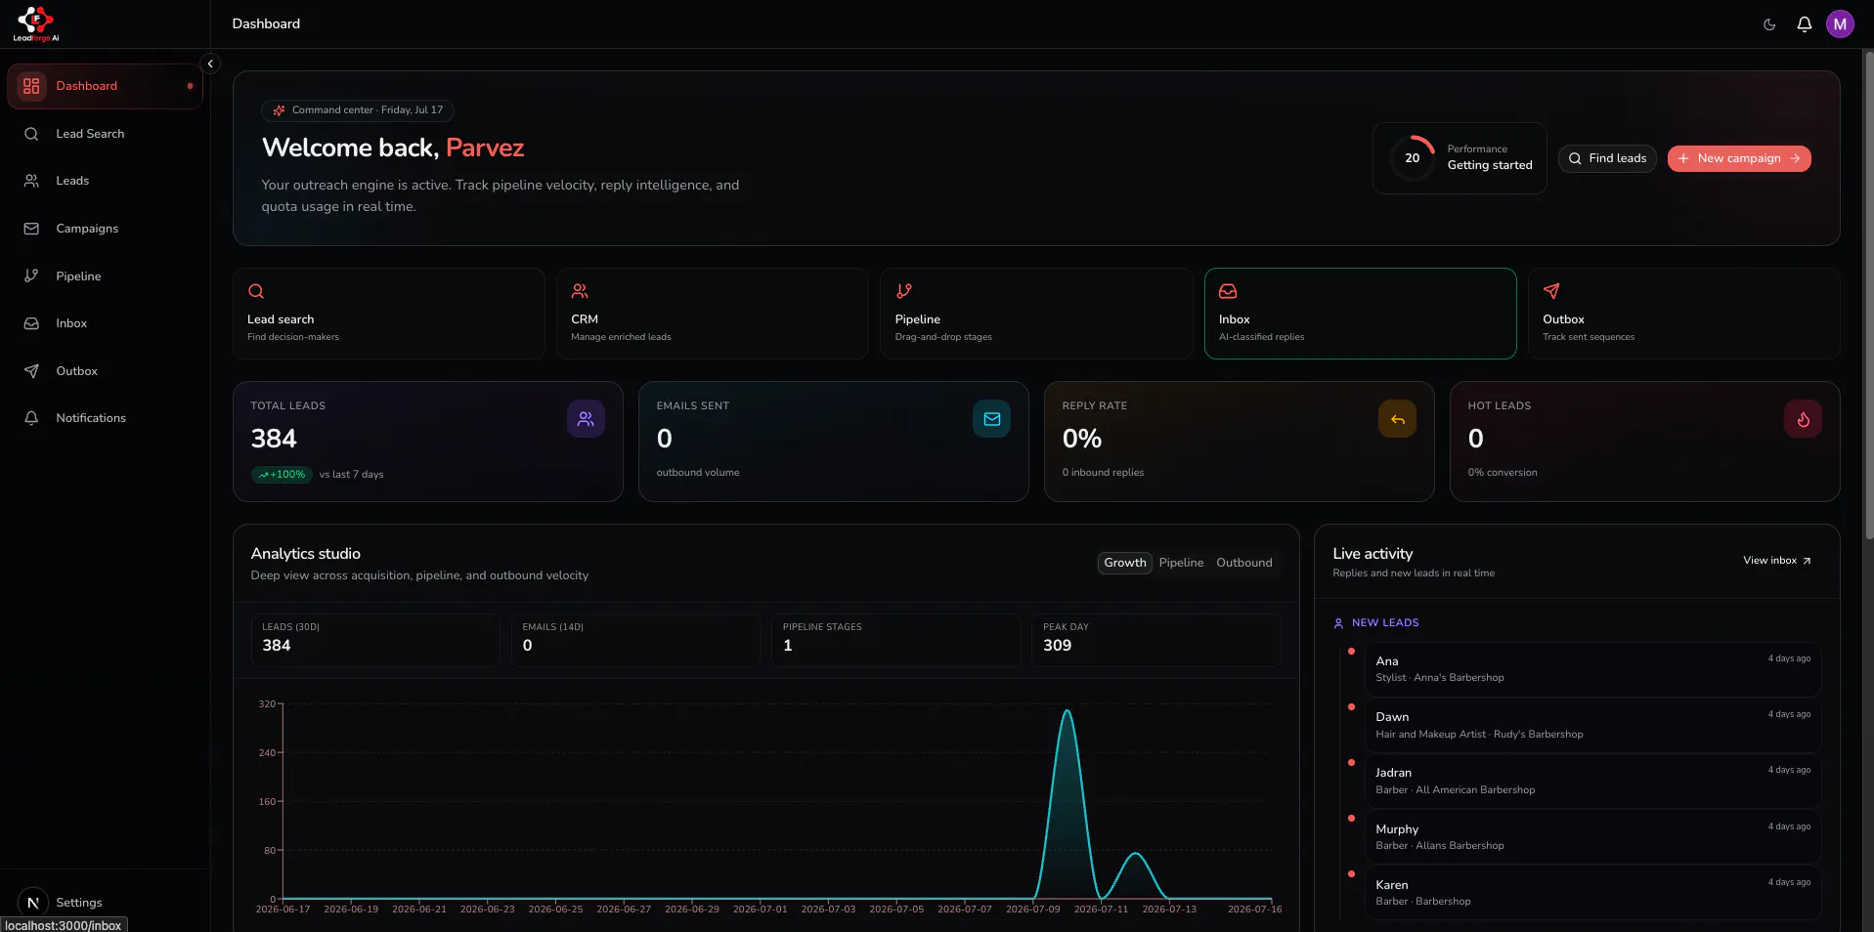Screen dimensions: 1874x932
Task: Switch to the Outbound tab in Analytics studio
Action: click(x=1244, y=563)
